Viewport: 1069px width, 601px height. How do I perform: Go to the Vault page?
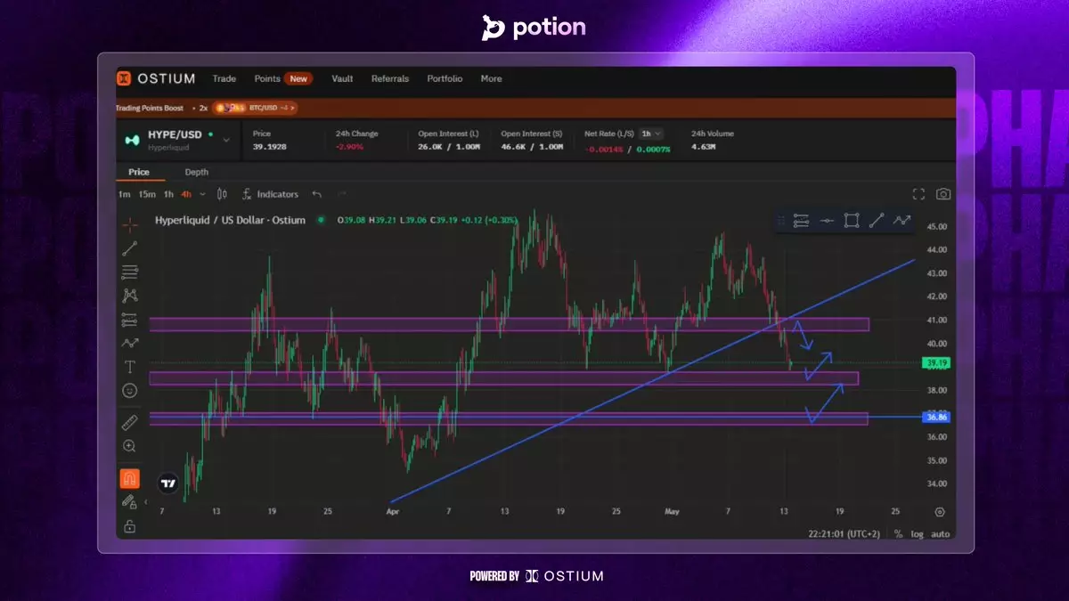342,78
